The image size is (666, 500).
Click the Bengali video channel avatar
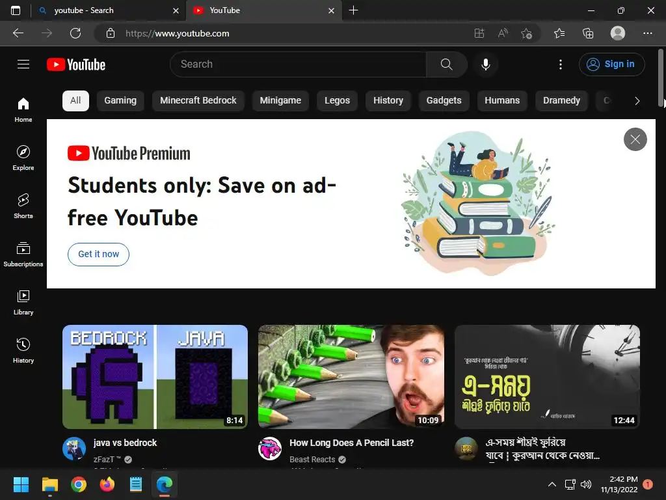pos(466,449)
